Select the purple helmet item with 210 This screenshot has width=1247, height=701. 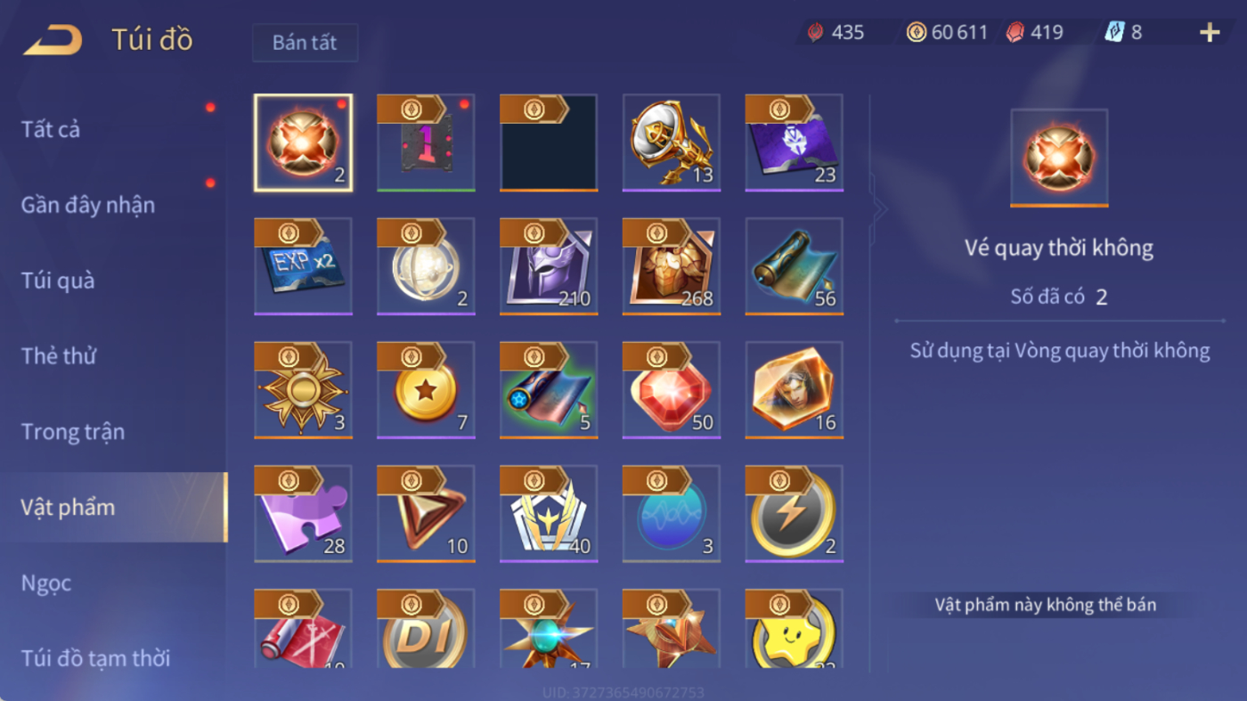pos(549,266)
